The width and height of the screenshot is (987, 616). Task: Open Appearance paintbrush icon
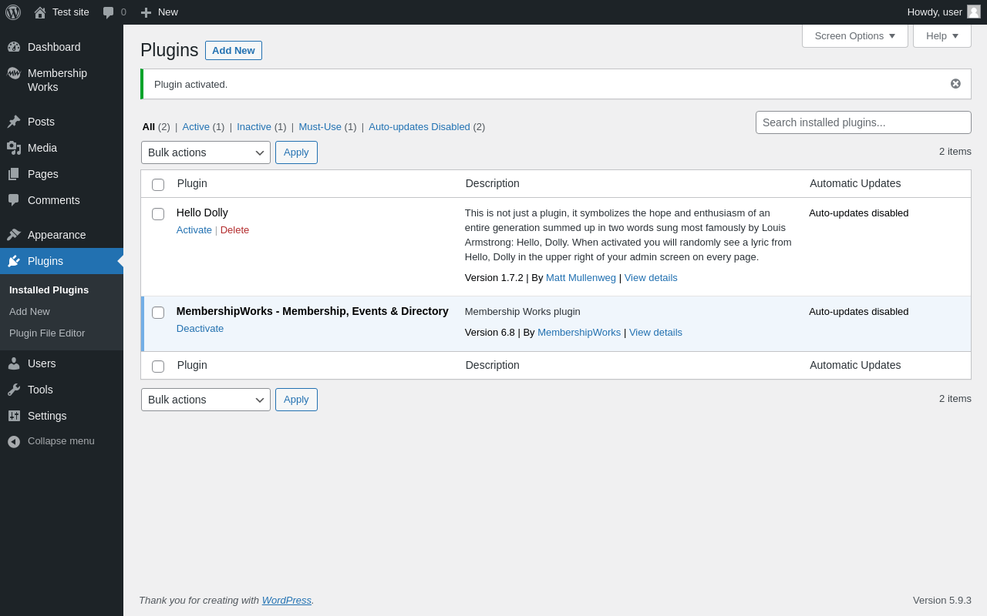tap(14, 235)
